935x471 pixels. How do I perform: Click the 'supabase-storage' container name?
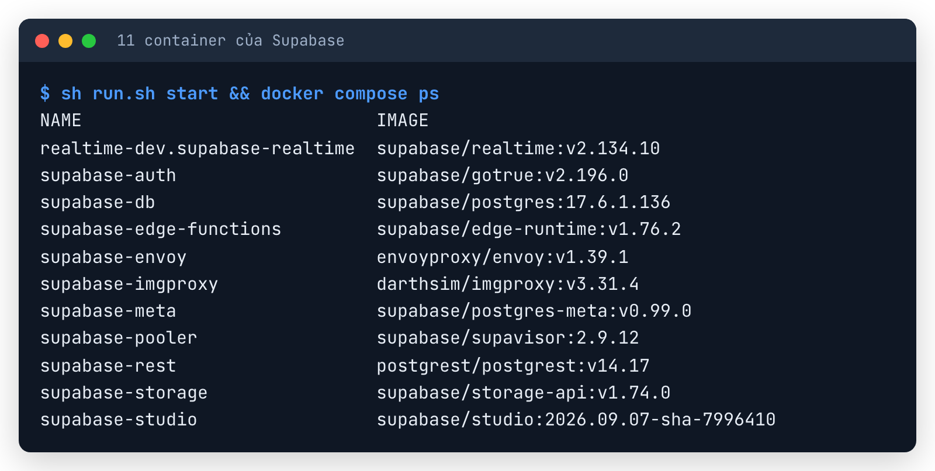point(124,393)
